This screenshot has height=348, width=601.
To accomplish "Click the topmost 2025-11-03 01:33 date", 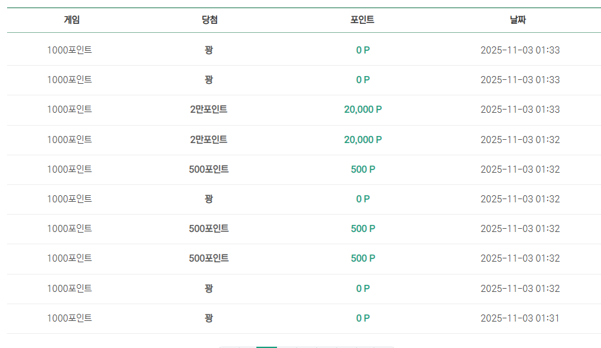I will click(520, 50).
